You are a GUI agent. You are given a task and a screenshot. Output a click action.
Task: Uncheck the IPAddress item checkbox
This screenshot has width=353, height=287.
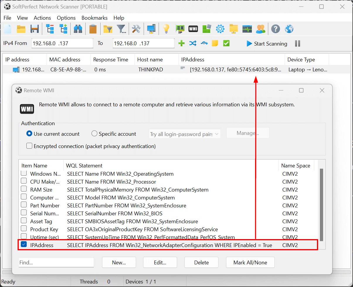(24, 244)
